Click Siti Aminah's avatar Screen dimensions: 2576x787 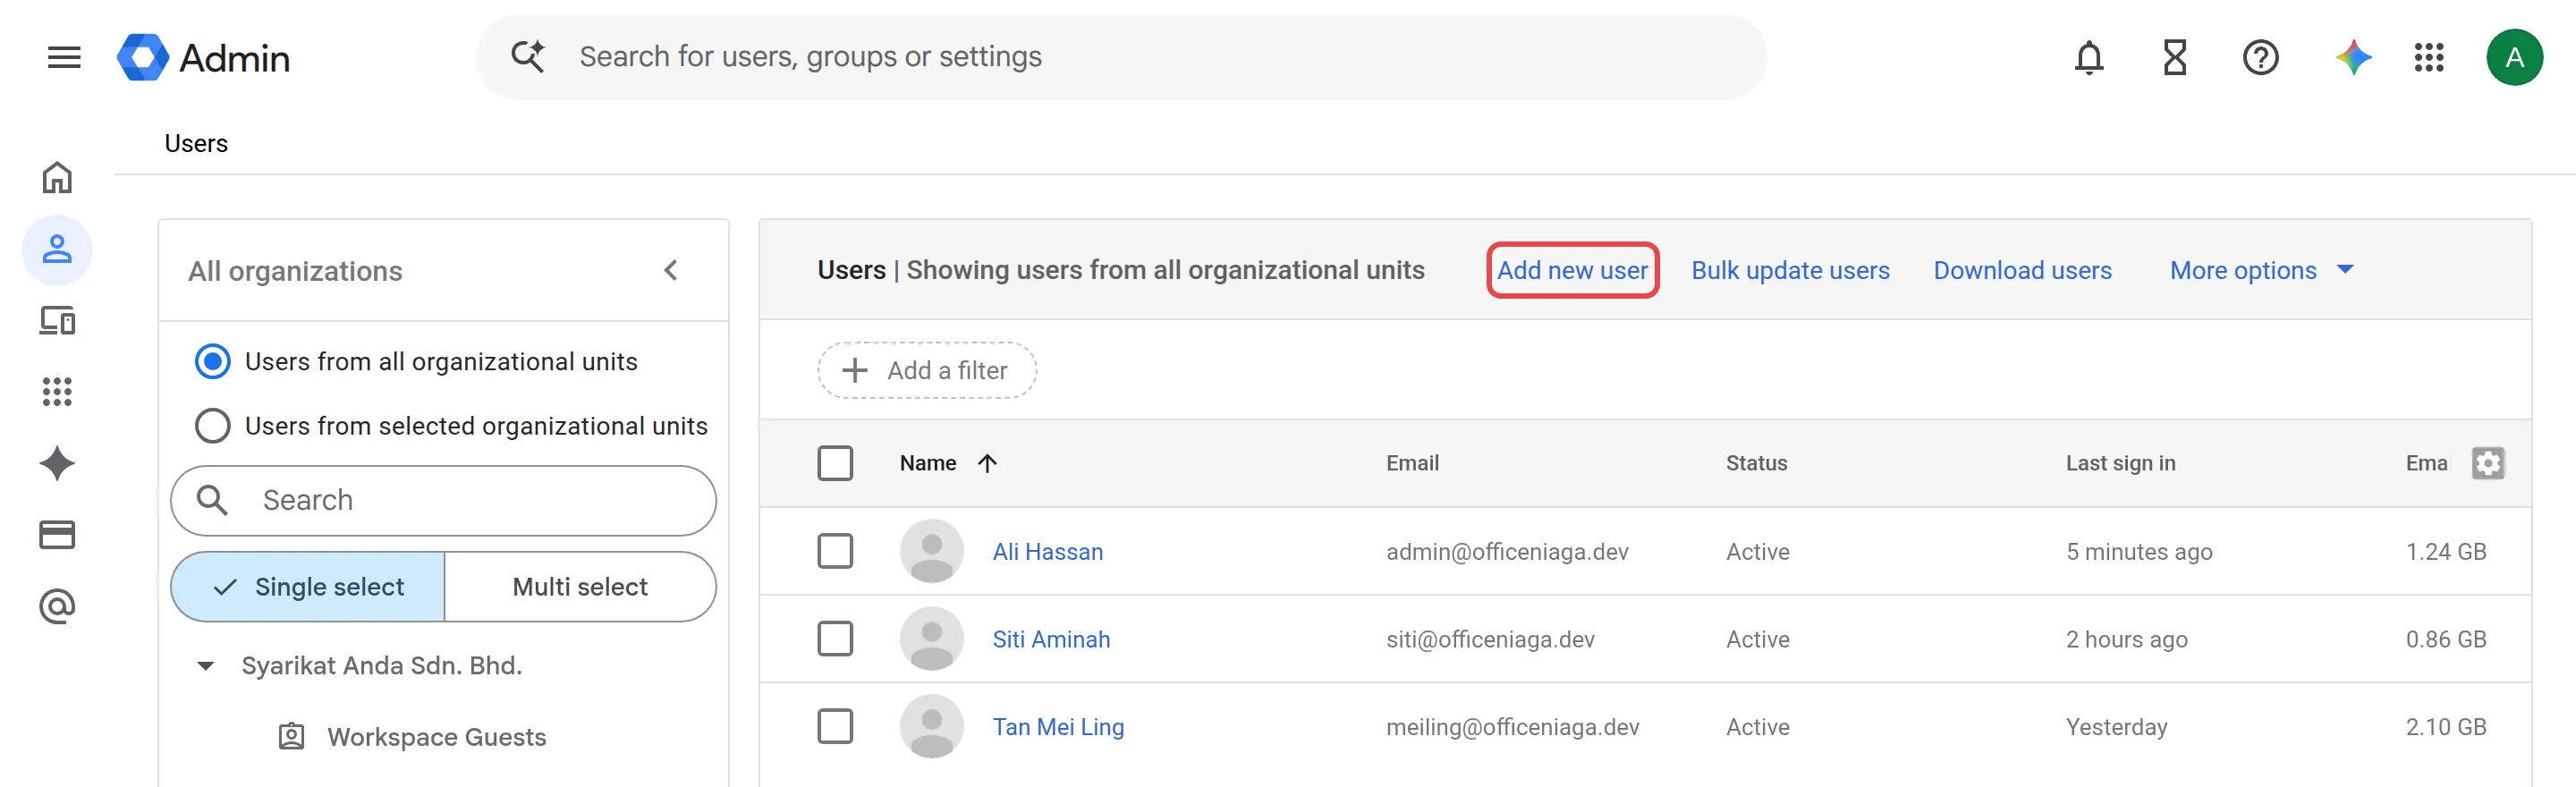tap(931, 639)
